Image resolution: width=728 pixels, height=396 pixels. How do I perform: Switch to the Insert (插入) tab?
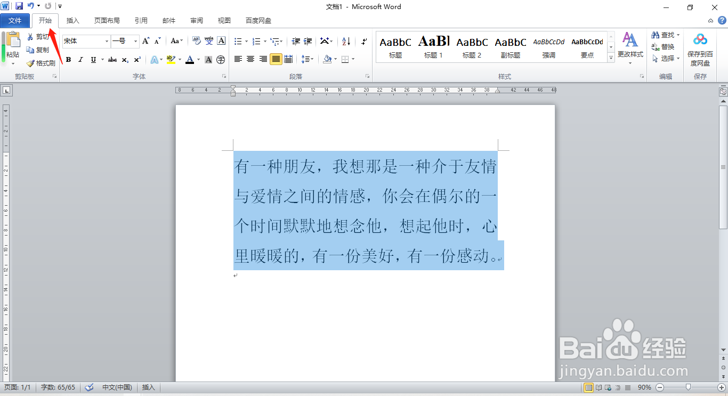tap(72, 21)
